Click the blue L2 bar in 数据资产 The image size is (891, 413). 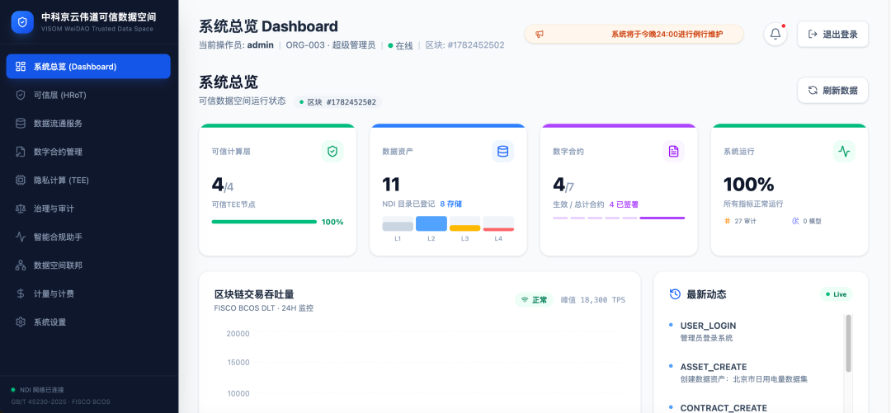(x=431, y=223)
